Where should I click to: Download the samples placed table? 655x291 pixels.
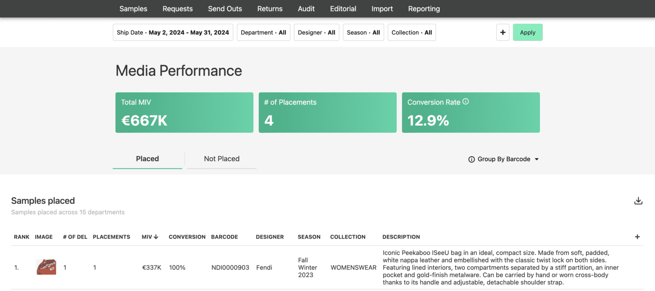[x=638, y=201]
